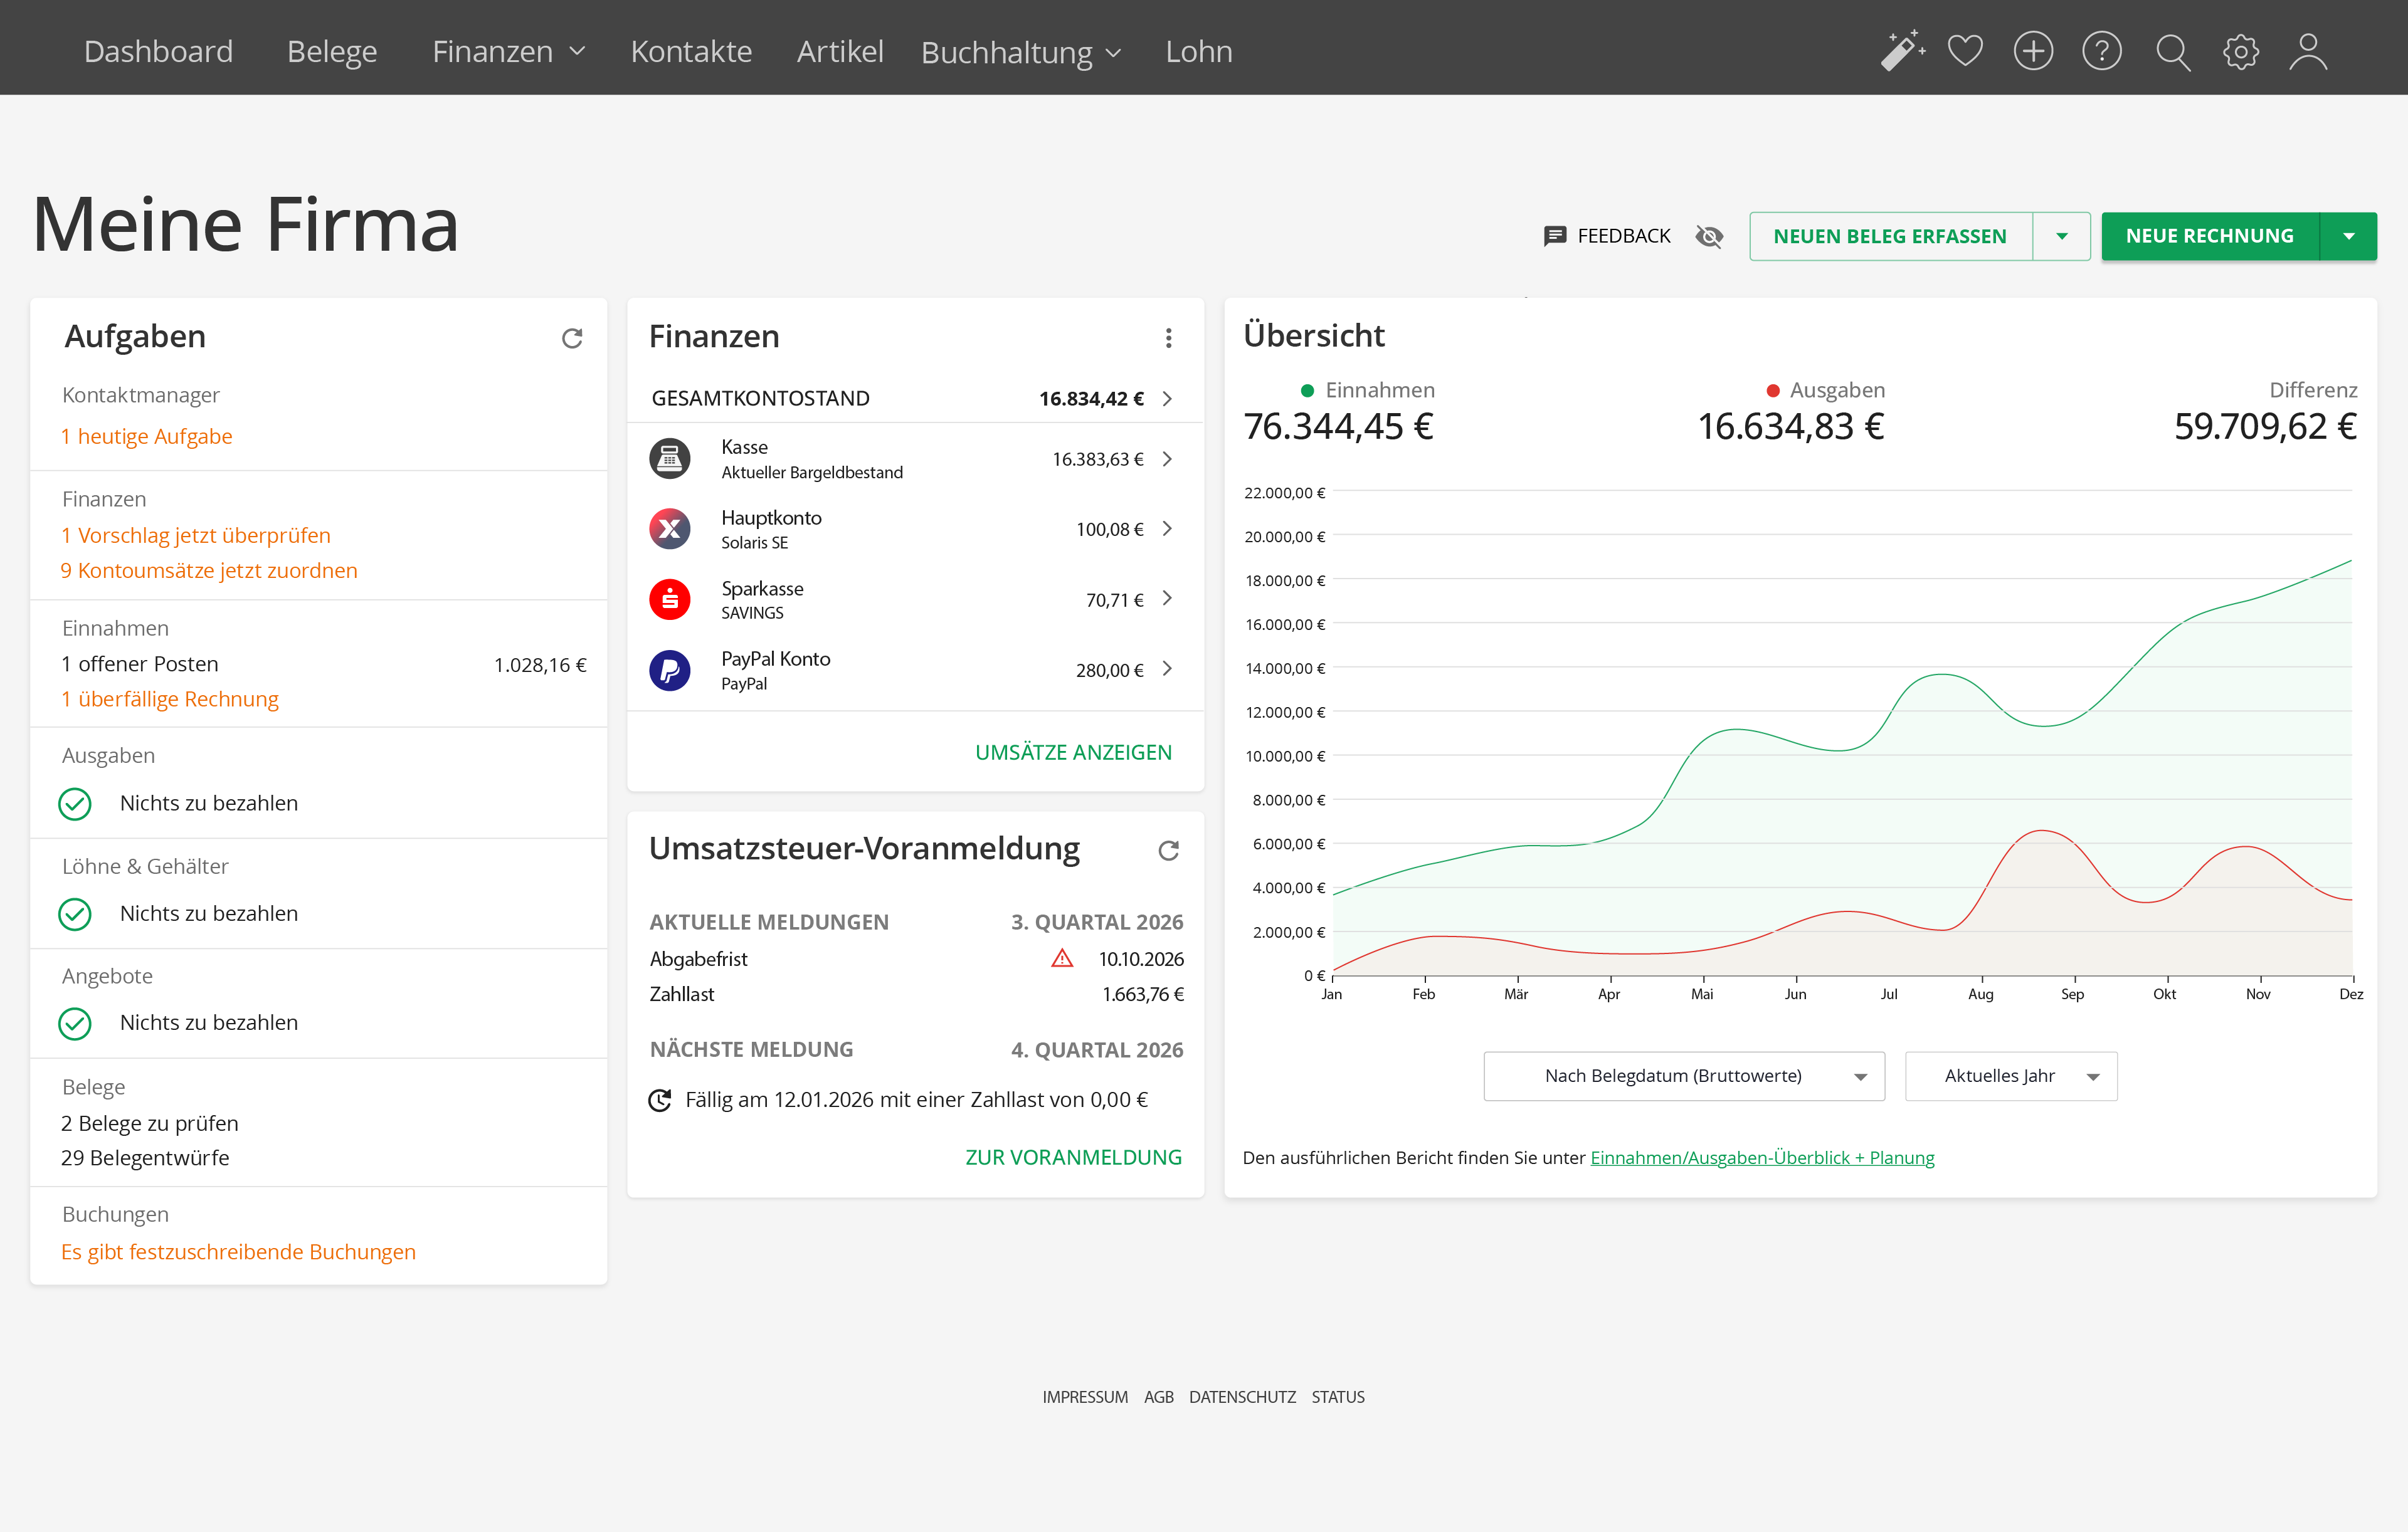Click the plus circle create icon
The image size is (2408, 1532).
coord(2033,51)
